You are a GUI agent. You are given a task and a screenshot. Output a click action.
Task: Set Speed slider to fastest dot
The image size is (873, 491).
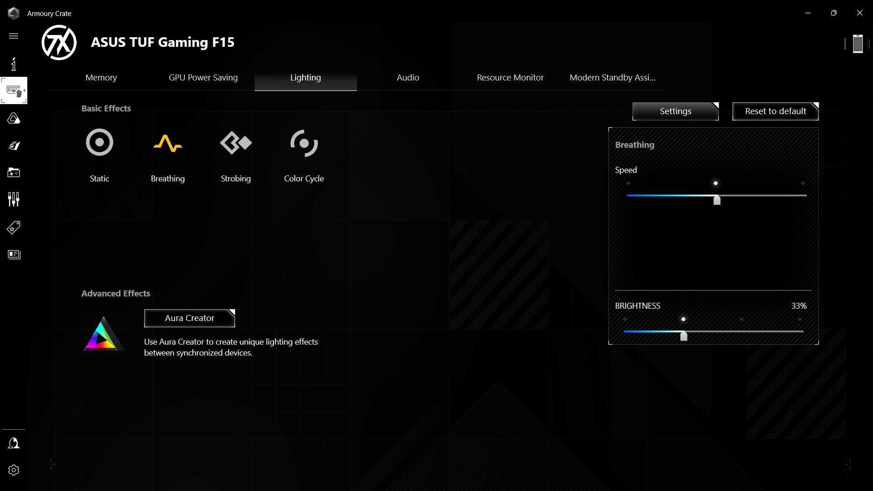(803, 184)
